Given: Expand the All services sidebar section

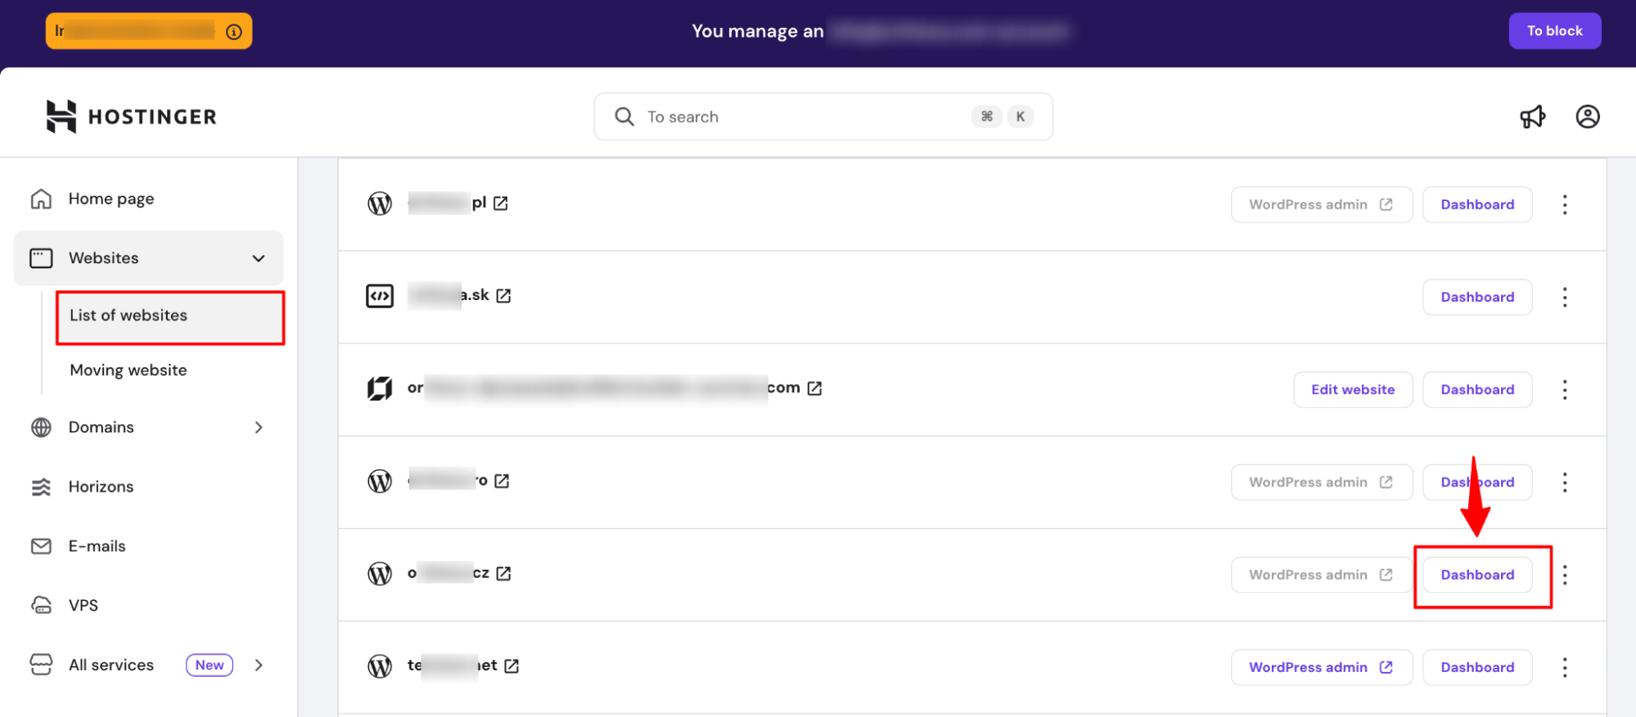Looking at the screenshot, I should 258,665.
